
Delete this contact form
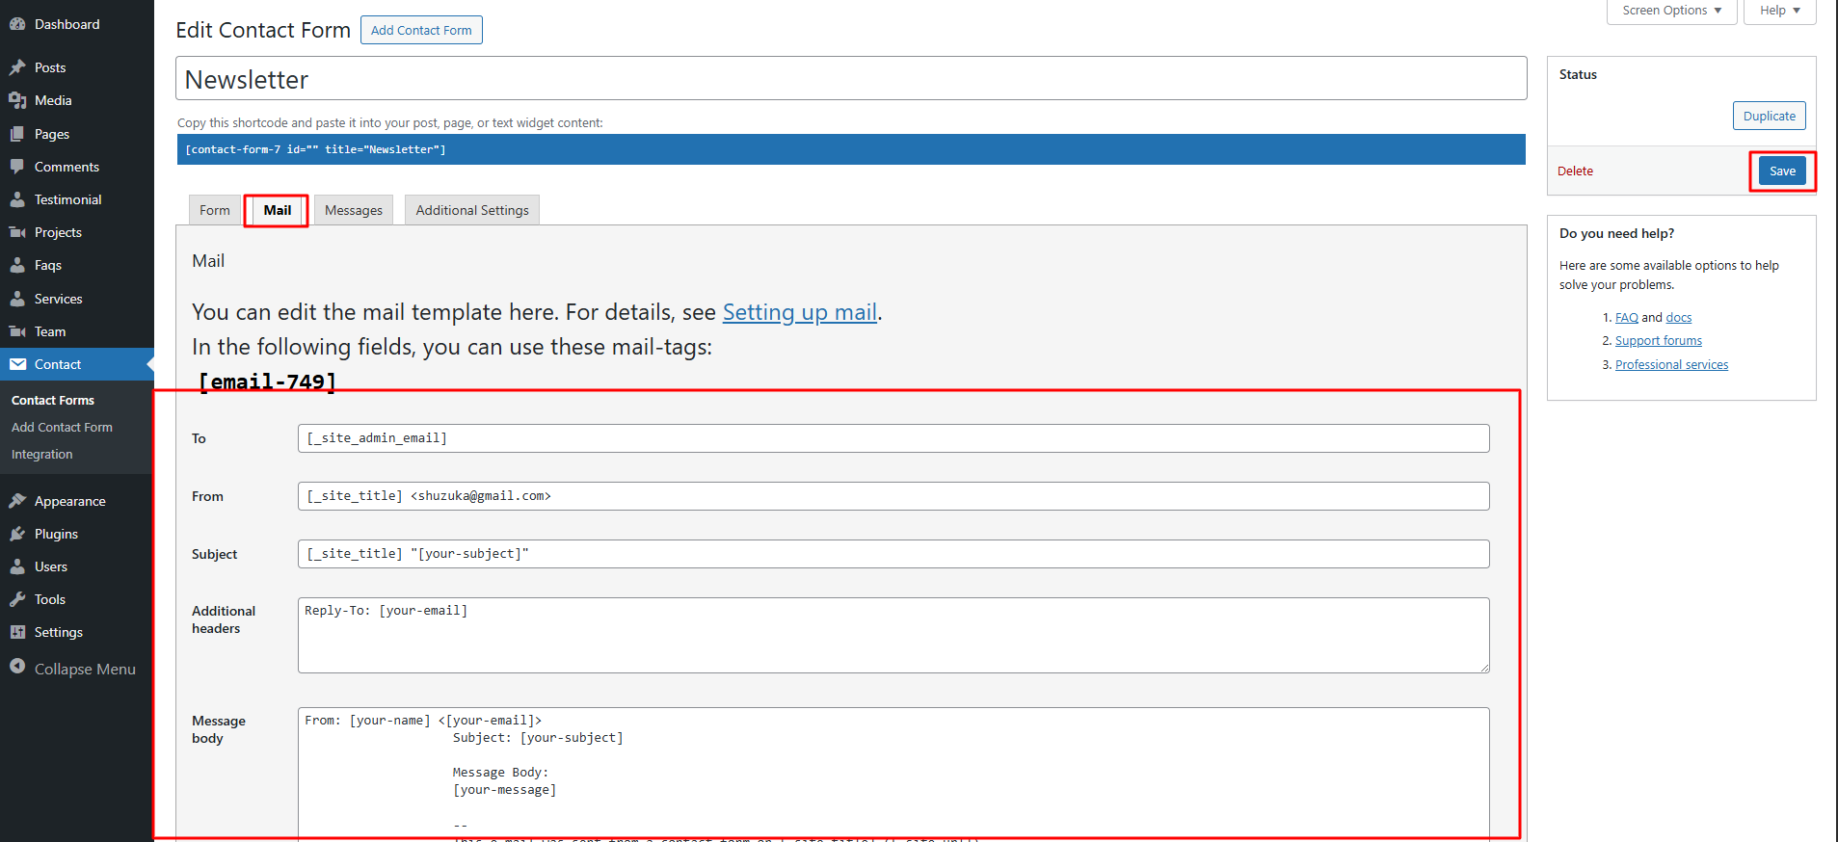1575,171
